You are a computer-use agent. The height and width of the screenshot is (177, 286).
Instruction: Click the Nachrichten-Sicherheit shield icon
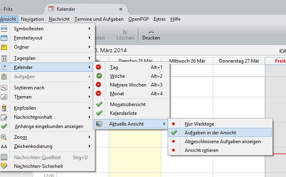4,166
